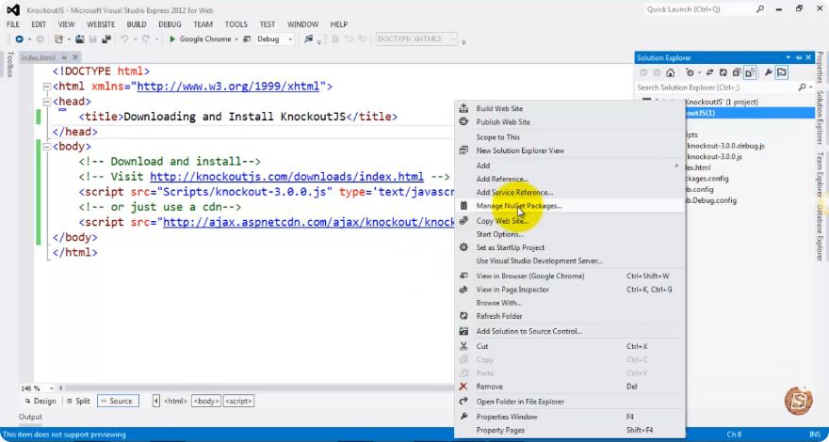This screenshot has width=829, height=442.
Task: Open the Debug configuration dropdown
Action: click(275, 39)
